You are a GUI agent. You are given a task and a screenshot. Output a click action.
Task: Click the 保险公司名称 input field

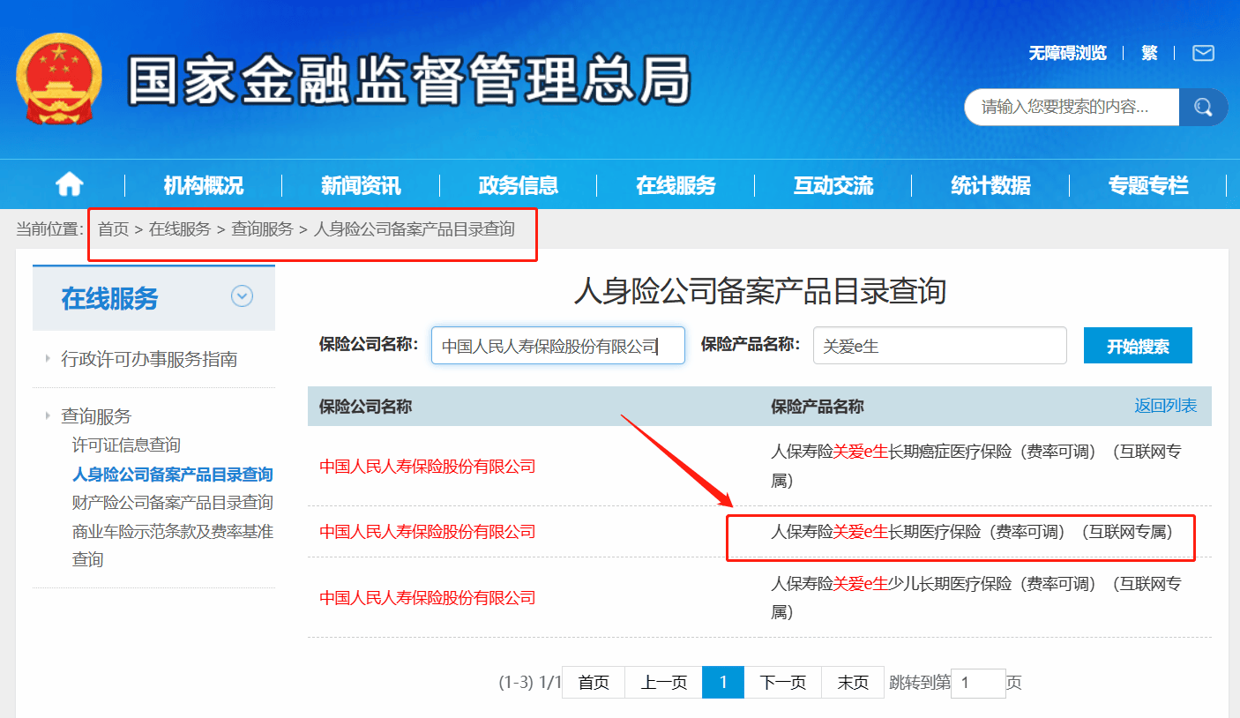point(558,346)
